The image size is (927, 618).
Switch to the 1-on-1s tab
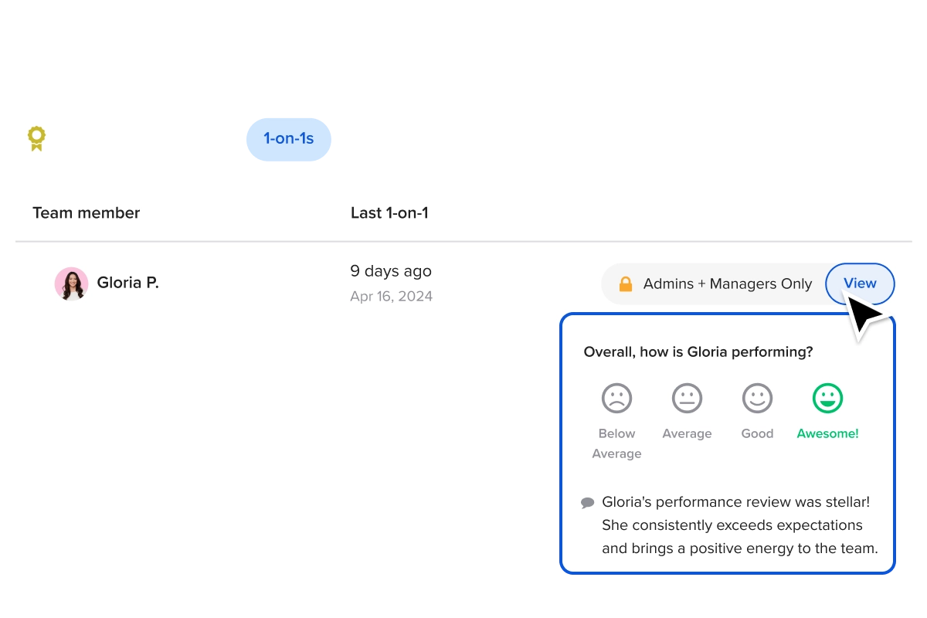tap(289, 139)
